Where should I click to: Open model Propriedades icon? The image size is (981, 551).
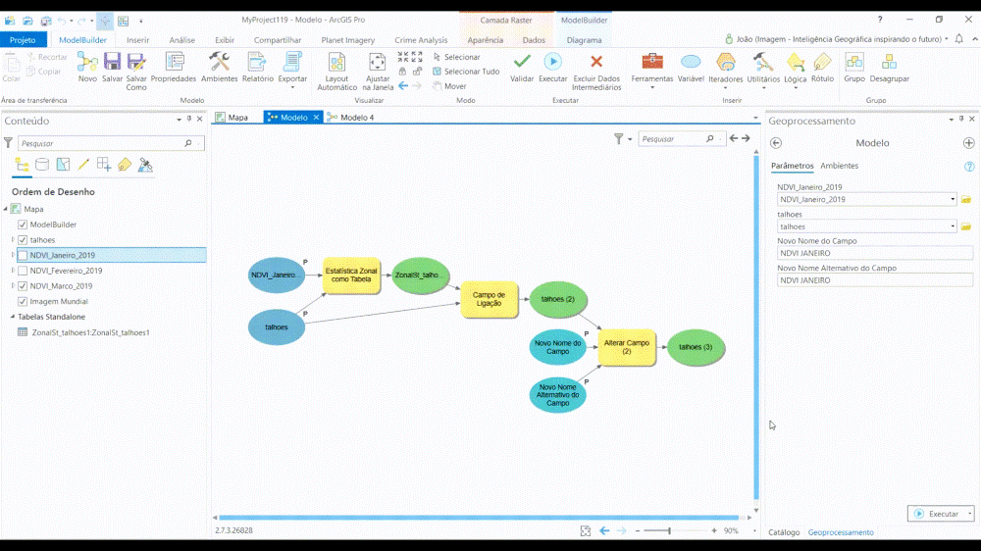[x=174, y=63]
